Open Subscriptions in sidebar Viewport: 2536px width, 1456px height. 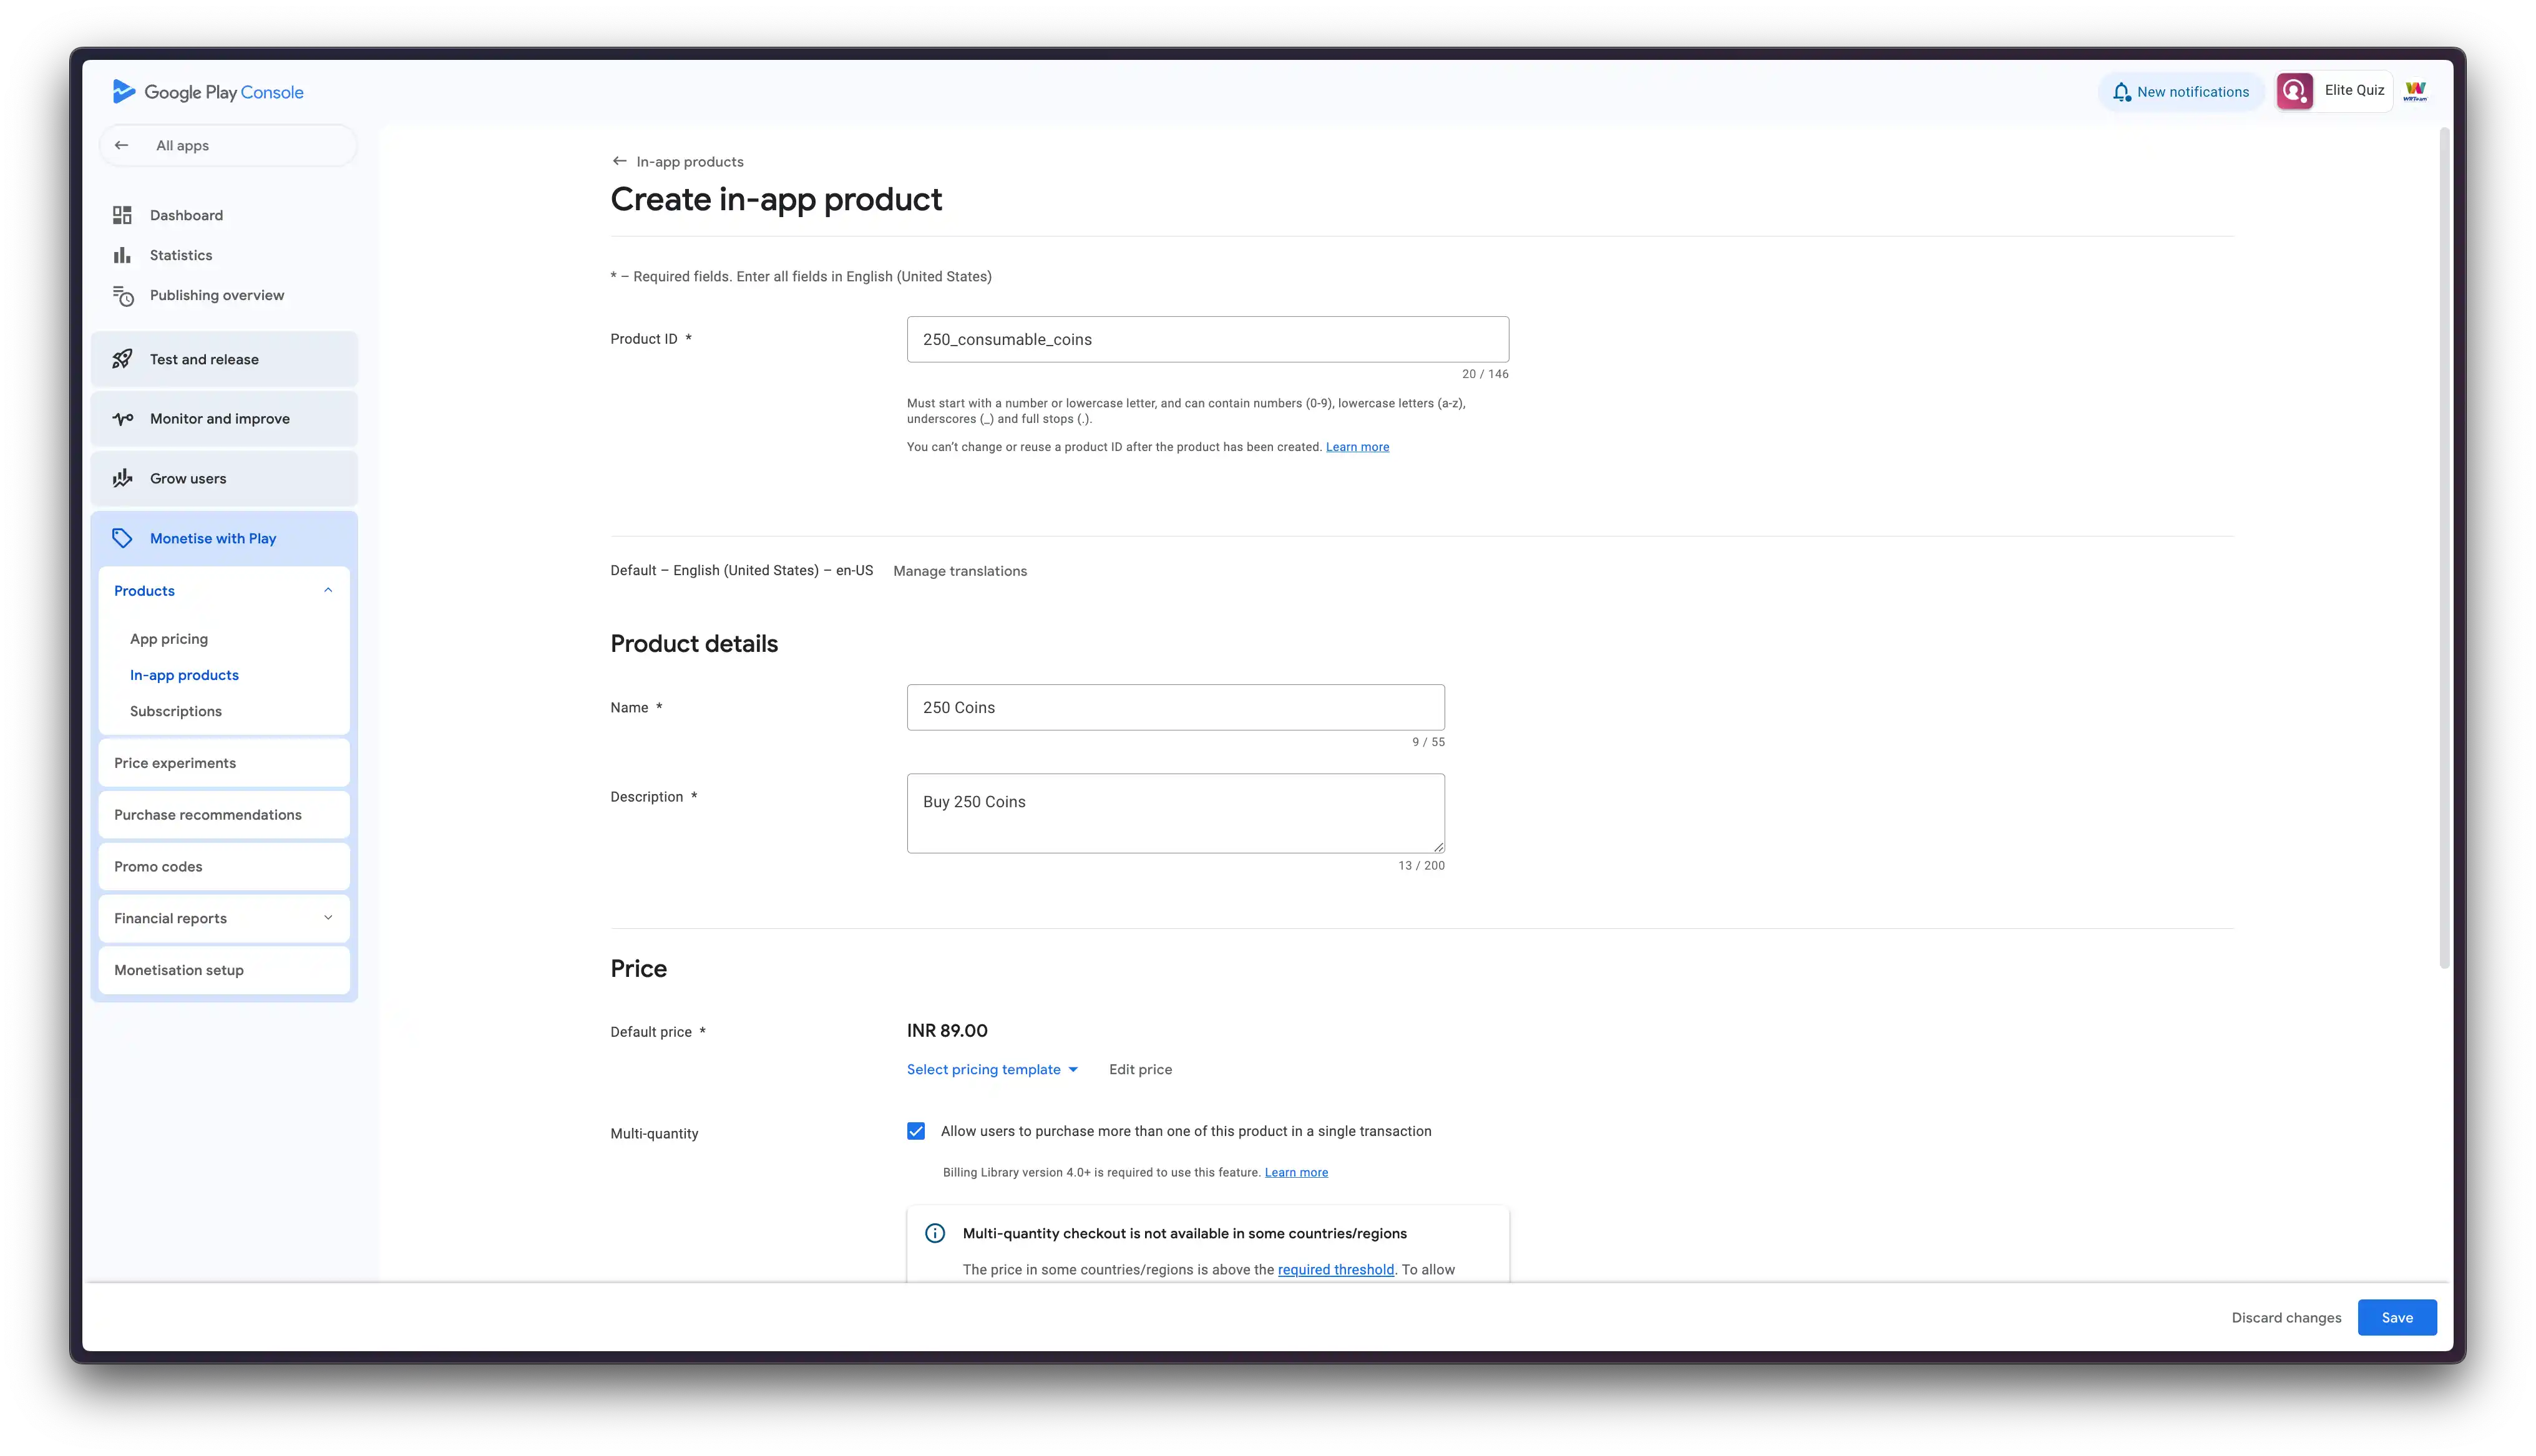[176, 711]
